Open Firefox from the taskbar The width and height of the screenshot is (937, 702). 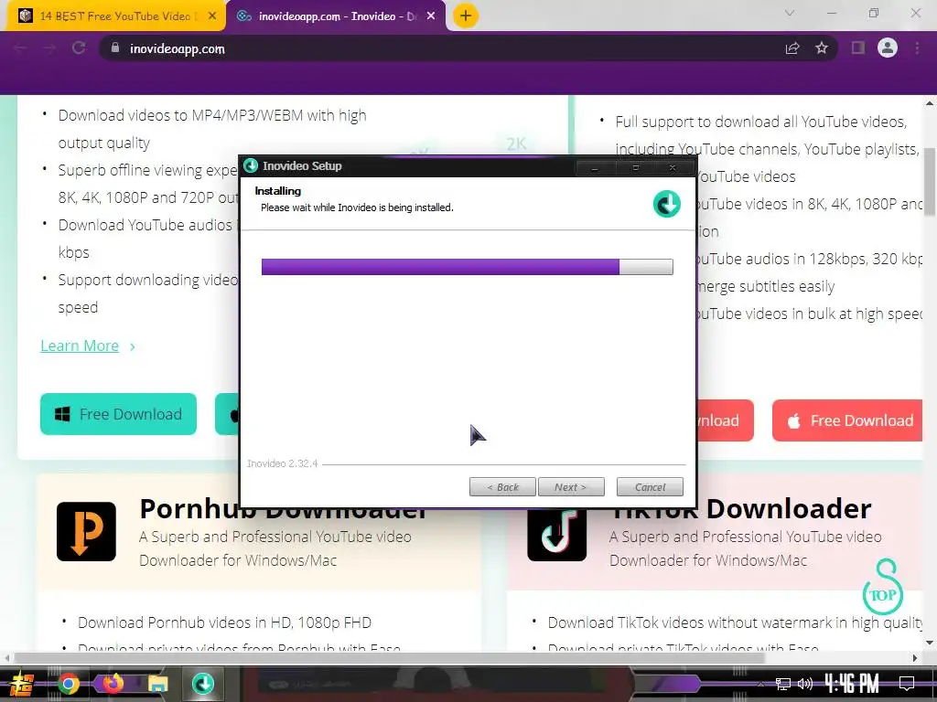tap(113, 684)
